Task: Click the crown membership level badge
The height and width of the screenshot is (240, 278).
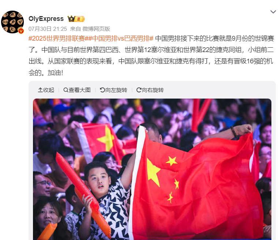Action: (76, 19)
